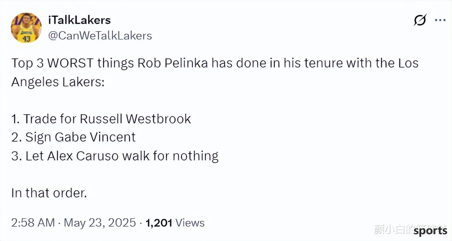Screen dimensions: 452x241
Task: Click the words Top 3 starting the tweet
Action: pos(28,63)
